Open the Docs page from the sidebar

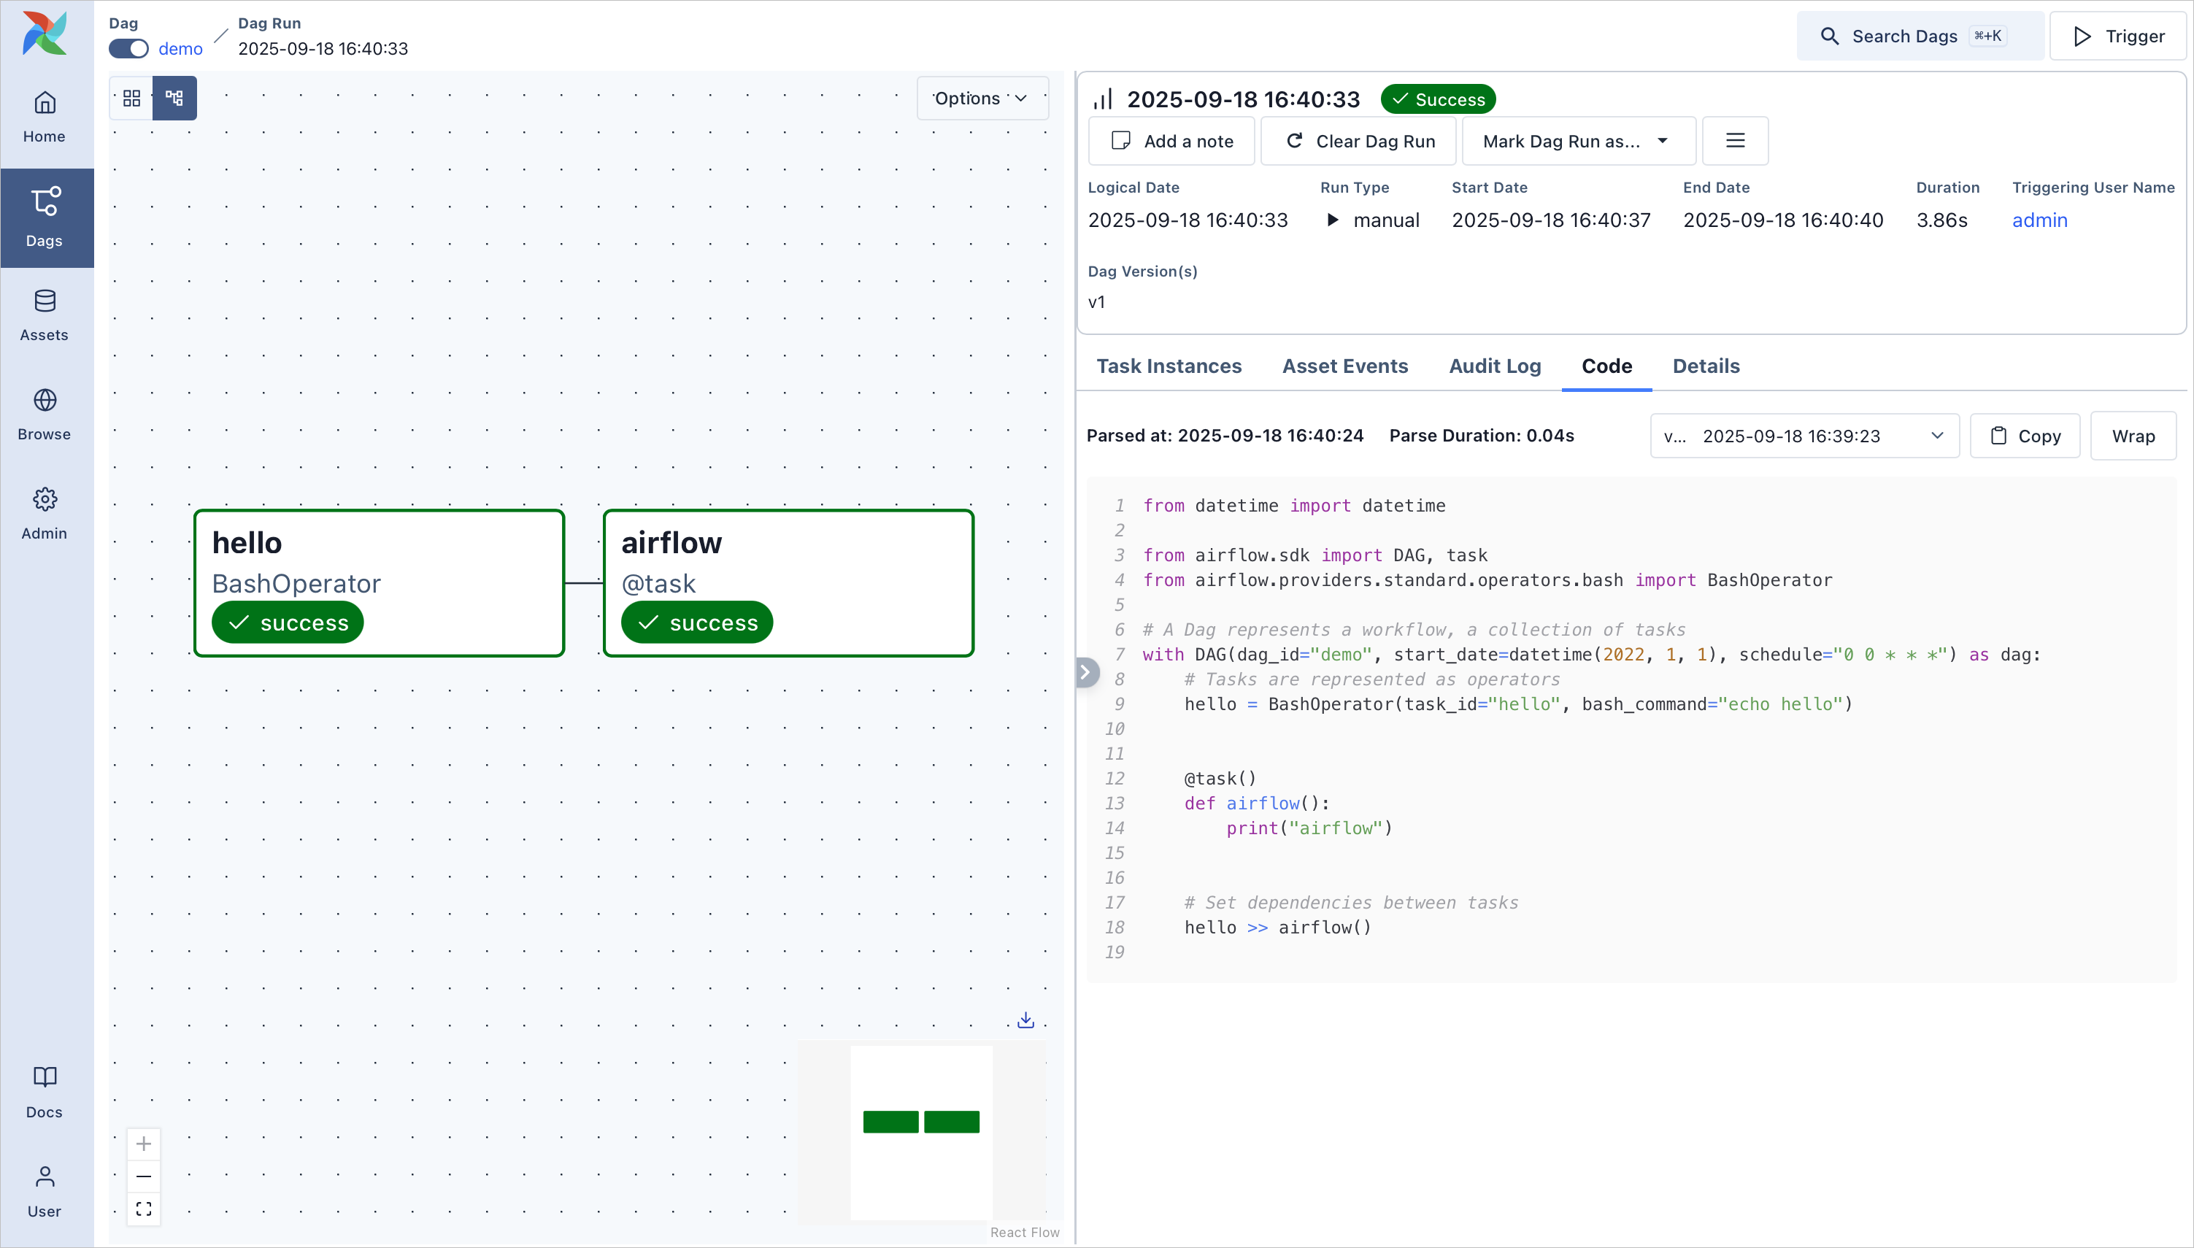pyautogui.click(x=45, y=1091)
